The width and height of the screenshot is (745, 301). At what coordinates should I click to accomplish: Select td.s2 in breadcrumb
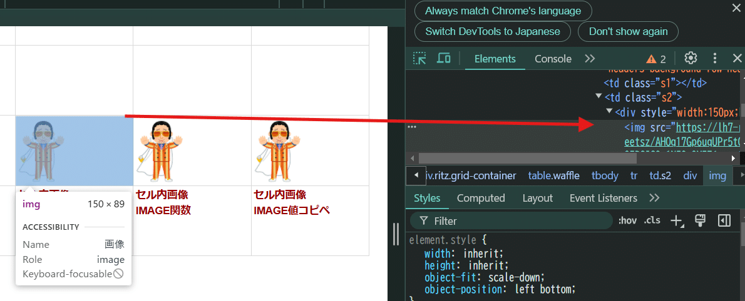click(660, 176)
